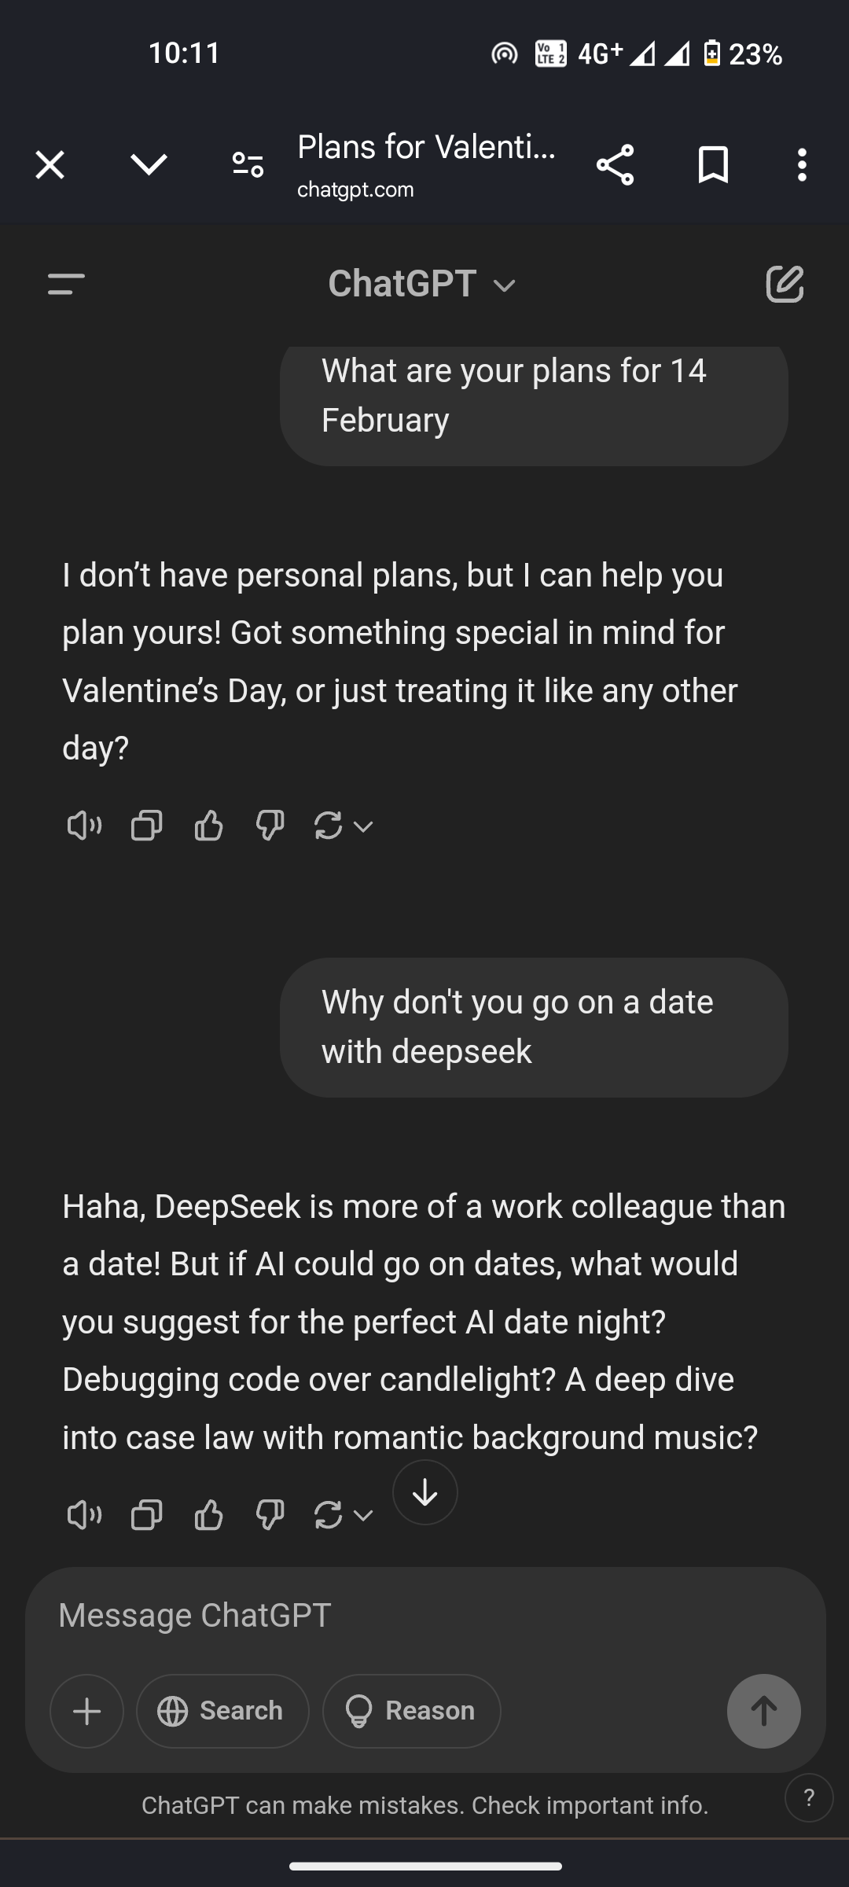Tap the plus attachment button
849x1887 pixels.
[86, 1711]
